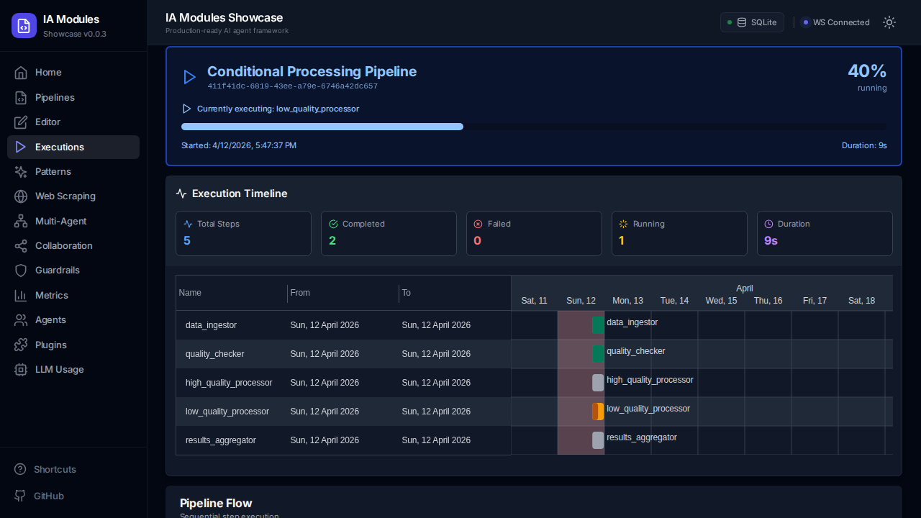Select Patterns in the sidebar
The image size is (921, 518).
53,171
